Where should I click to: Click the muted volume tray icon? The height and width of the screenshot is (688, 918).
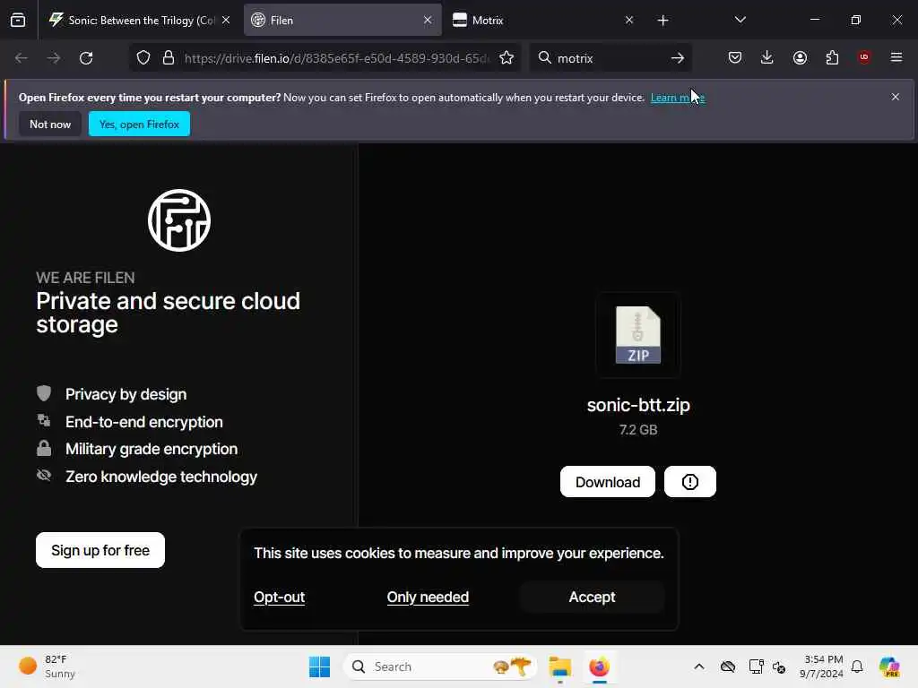pyautogui.click(x=779, y=666)
